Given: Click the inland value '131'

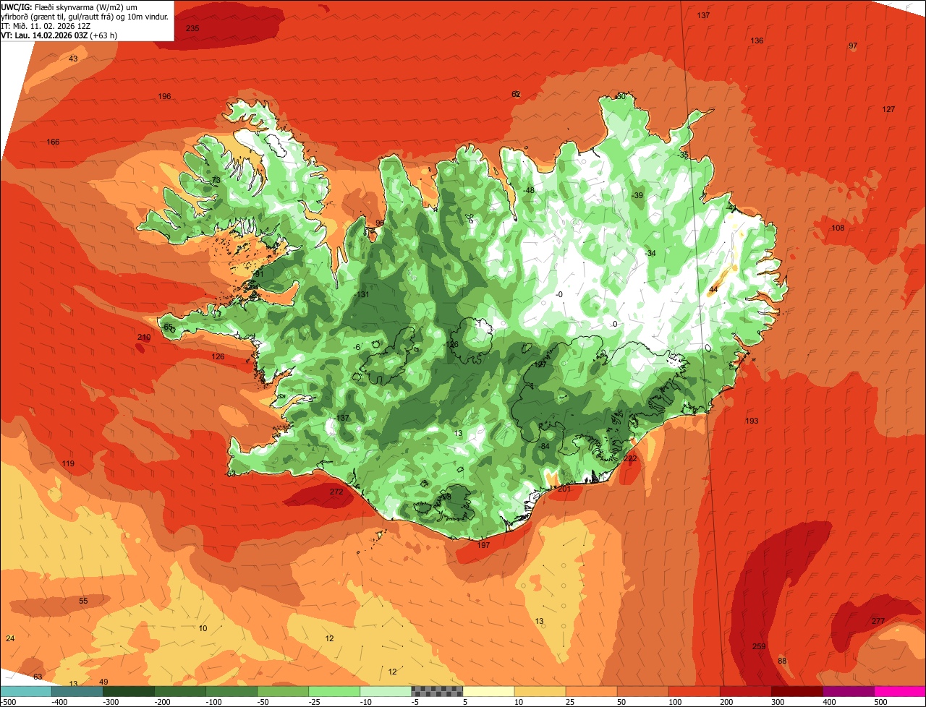Looking at the screenshot, I should (x=362, y=294).
